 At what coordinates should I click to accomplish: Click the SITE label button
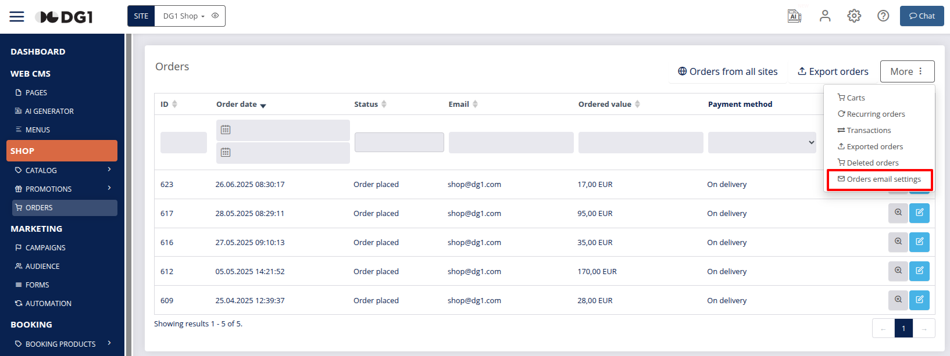pos(141,16)
